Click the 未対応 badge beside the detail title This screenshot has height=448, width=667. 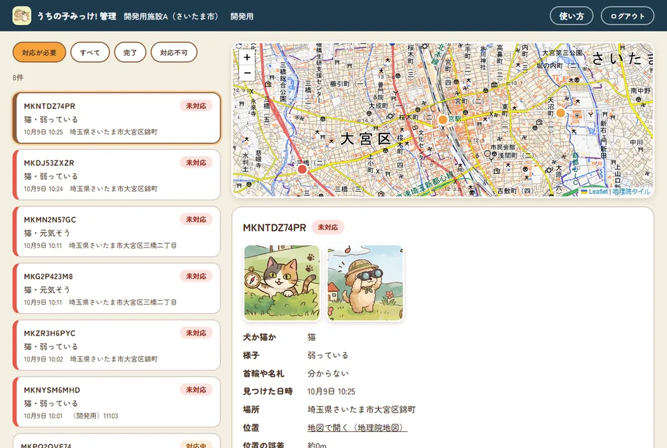[328, 227]
